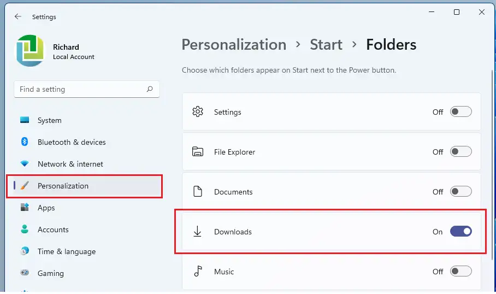
Task: Click the search magnifier icon
Action: pyautogui.click(x=150, y=89)
